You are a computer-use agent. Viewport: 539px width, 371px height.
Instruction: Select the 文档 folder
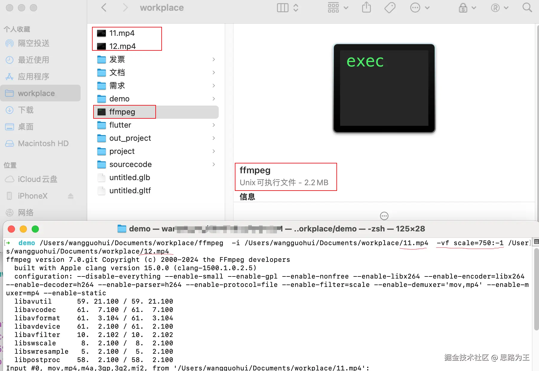point(156,72)
